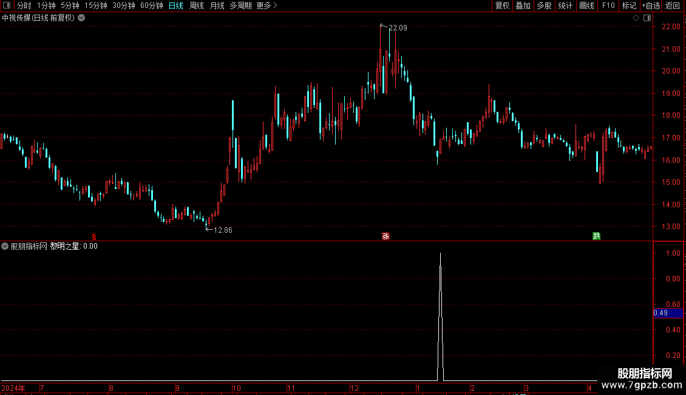Select the 1分钟 period
Viewport: 686px width, 395px height.
46,5
